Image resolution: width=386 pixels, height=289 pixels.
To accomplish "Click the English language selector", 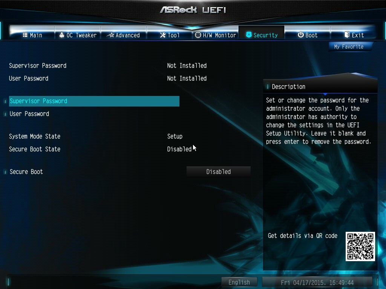I will (239, 282).
